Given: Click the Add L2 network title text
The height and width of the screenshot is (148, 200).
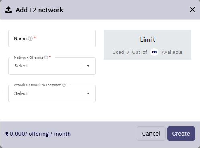Looking at the screenshot, I should [x=39, y=10].
